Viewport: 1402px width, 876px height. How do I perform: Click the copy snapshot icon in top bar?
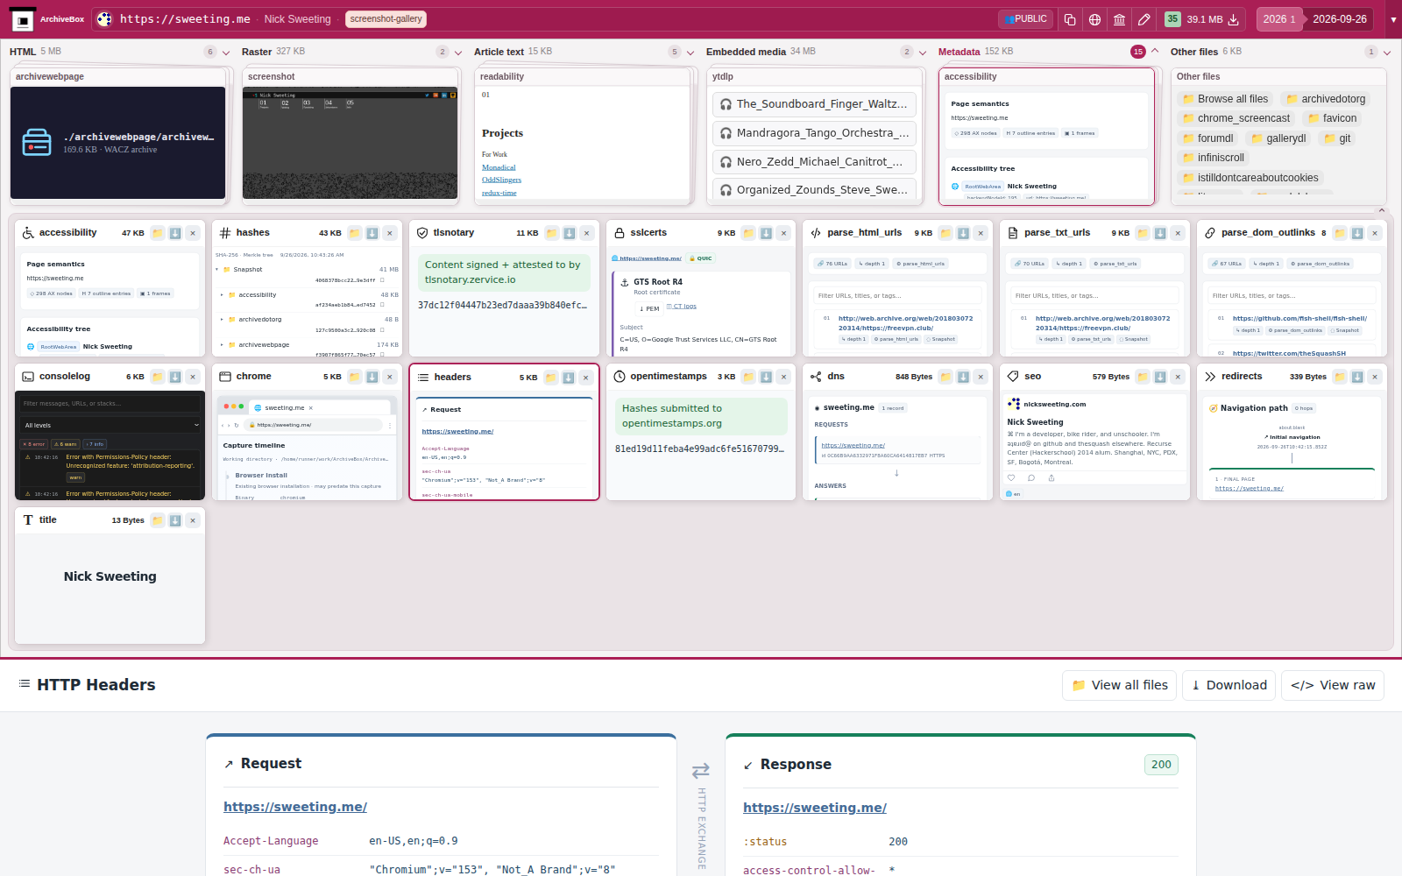(1070, 19)
